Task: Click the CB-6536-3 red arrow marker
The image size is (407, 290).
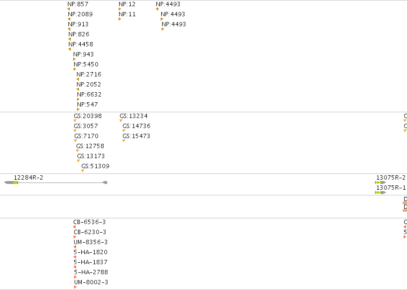Action: pyautogui.click(x=75, y=227)
